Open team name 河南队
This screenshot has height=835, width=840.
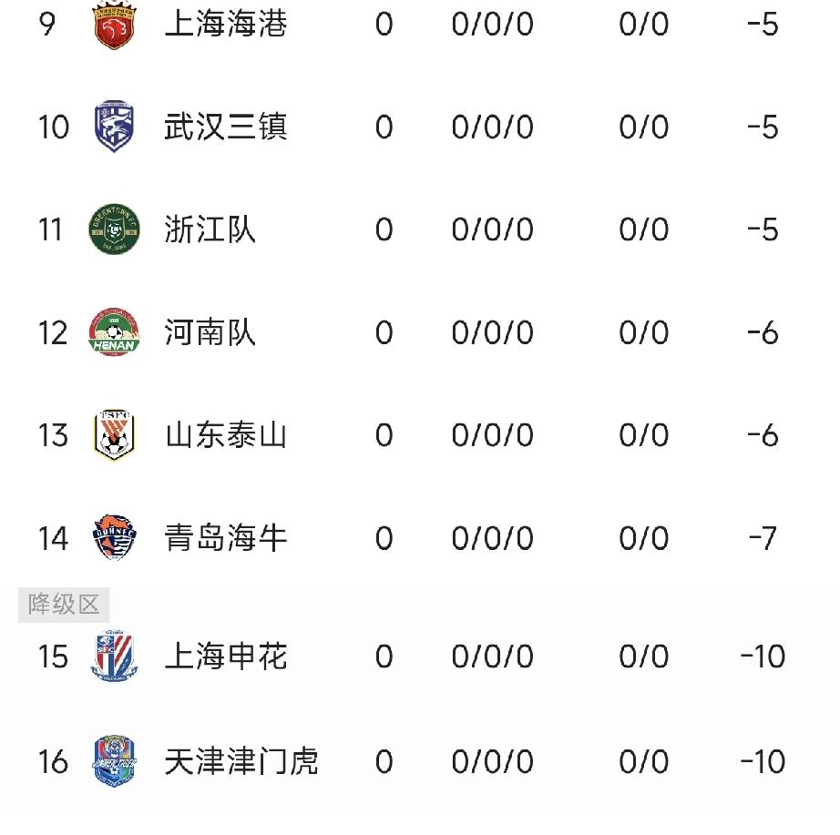[210, 332]
